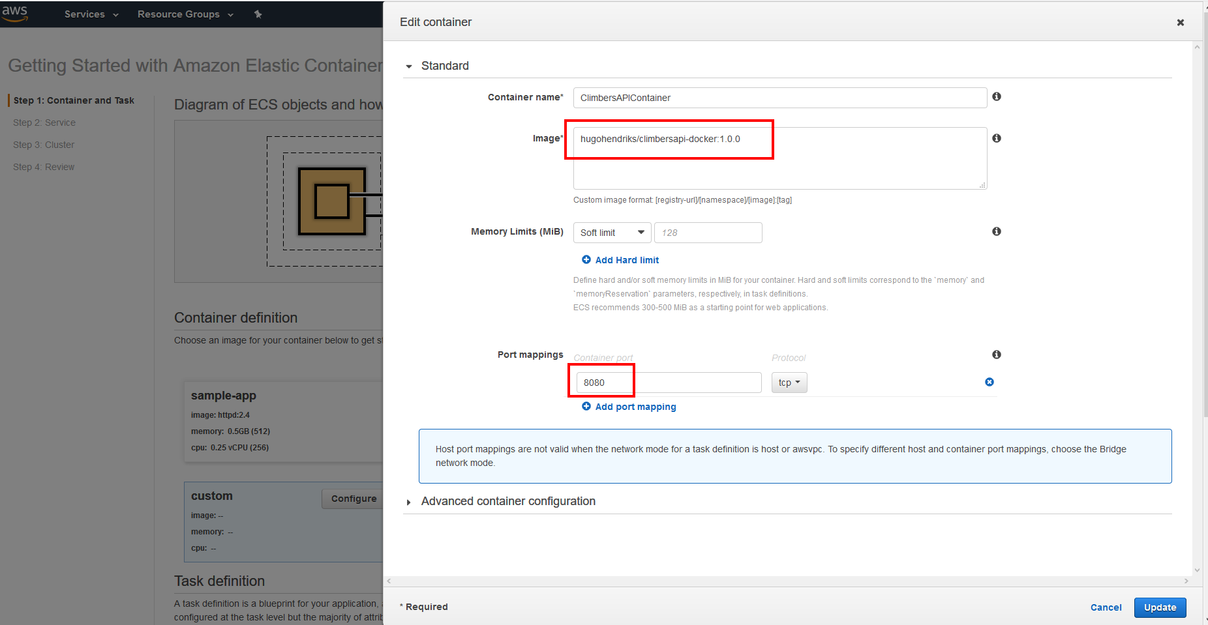Click the pin shortcuts icon in top bar
Viewport: 1208px width, 625px height.
[x=258, y=14]
